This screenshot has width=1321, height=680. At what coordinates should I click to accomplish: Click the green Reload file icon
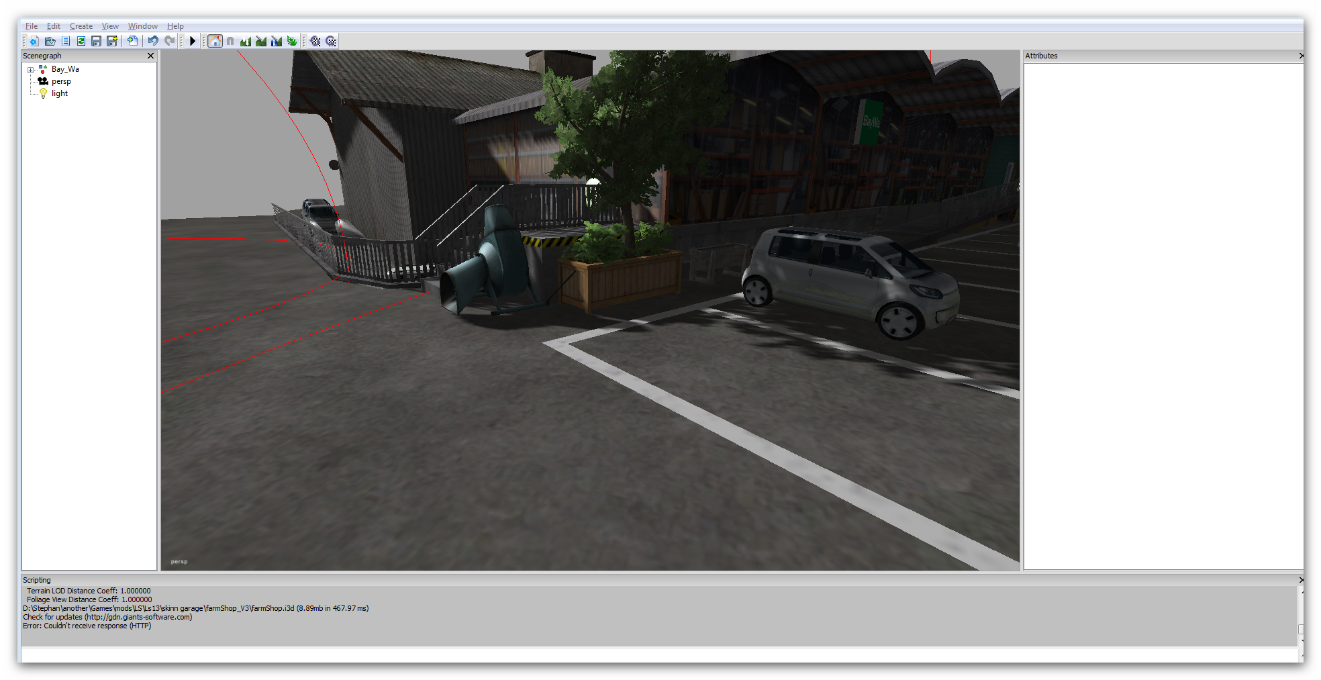tap(81, 41)
